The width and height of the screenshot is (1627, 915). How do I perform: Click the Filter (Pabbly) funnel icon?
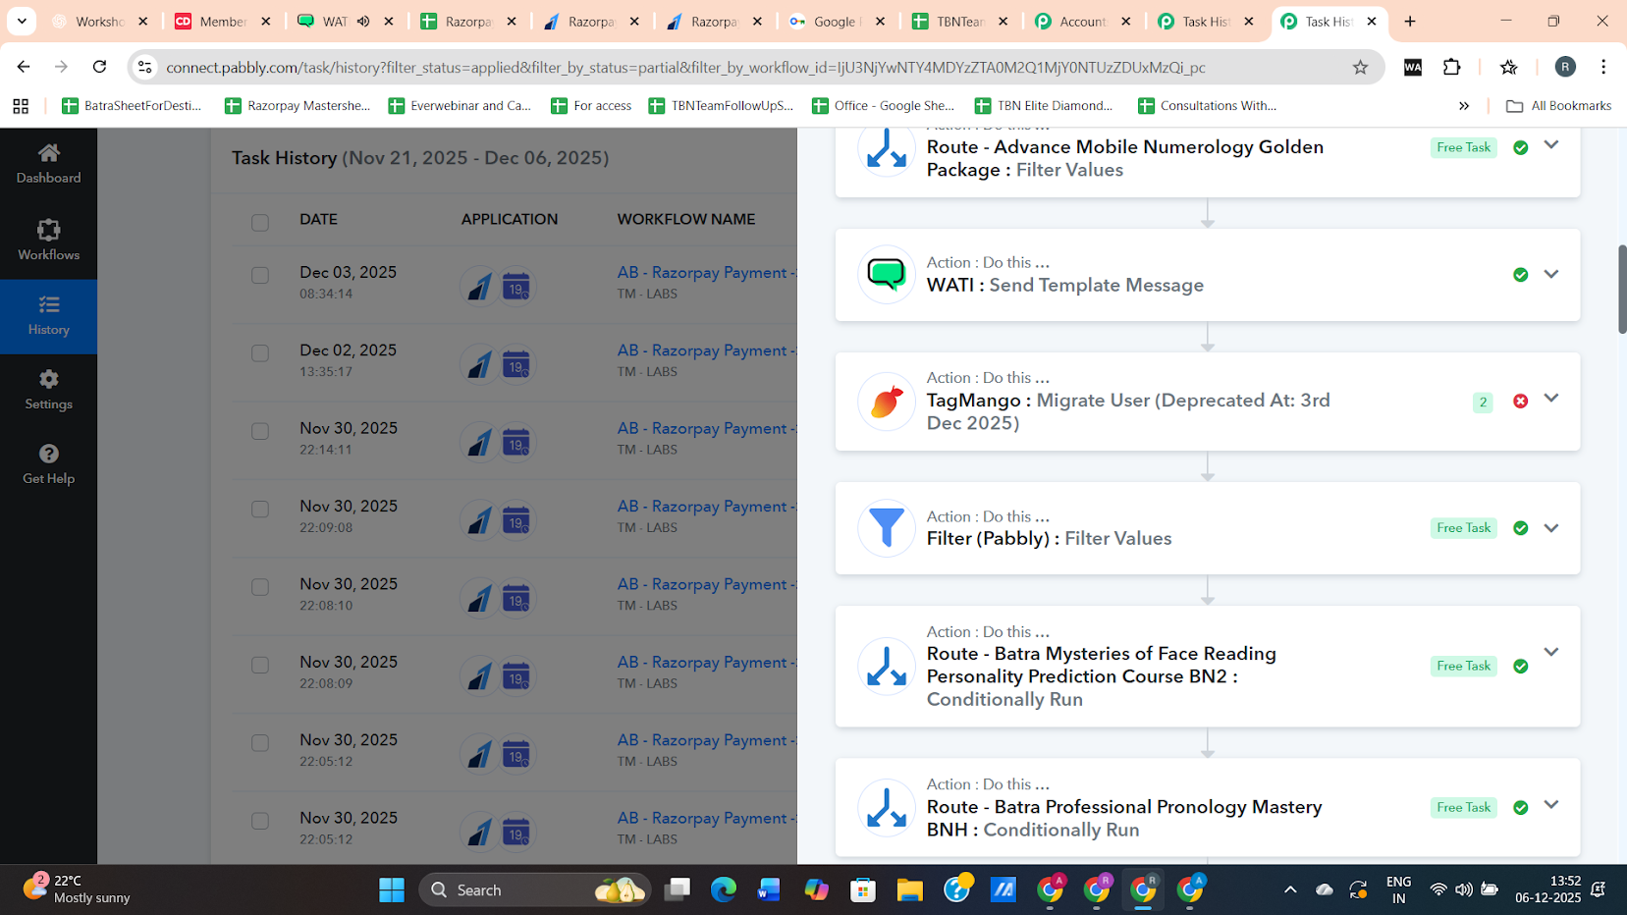tap(886, 528)
